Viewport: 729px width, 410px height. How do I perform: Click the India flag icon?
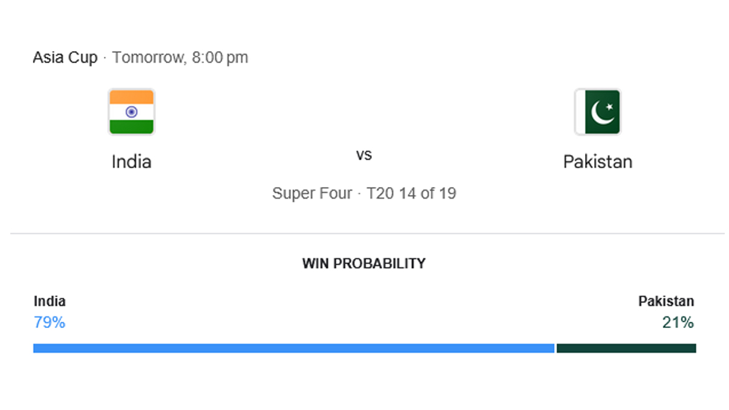pos(131,112)
